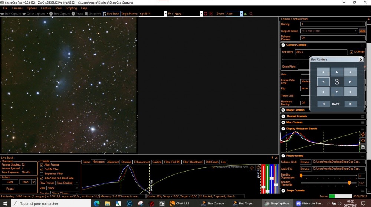Close the Live Stack panel
The height and width of the screenshot is (207, 371).
(x=276, y=157)
